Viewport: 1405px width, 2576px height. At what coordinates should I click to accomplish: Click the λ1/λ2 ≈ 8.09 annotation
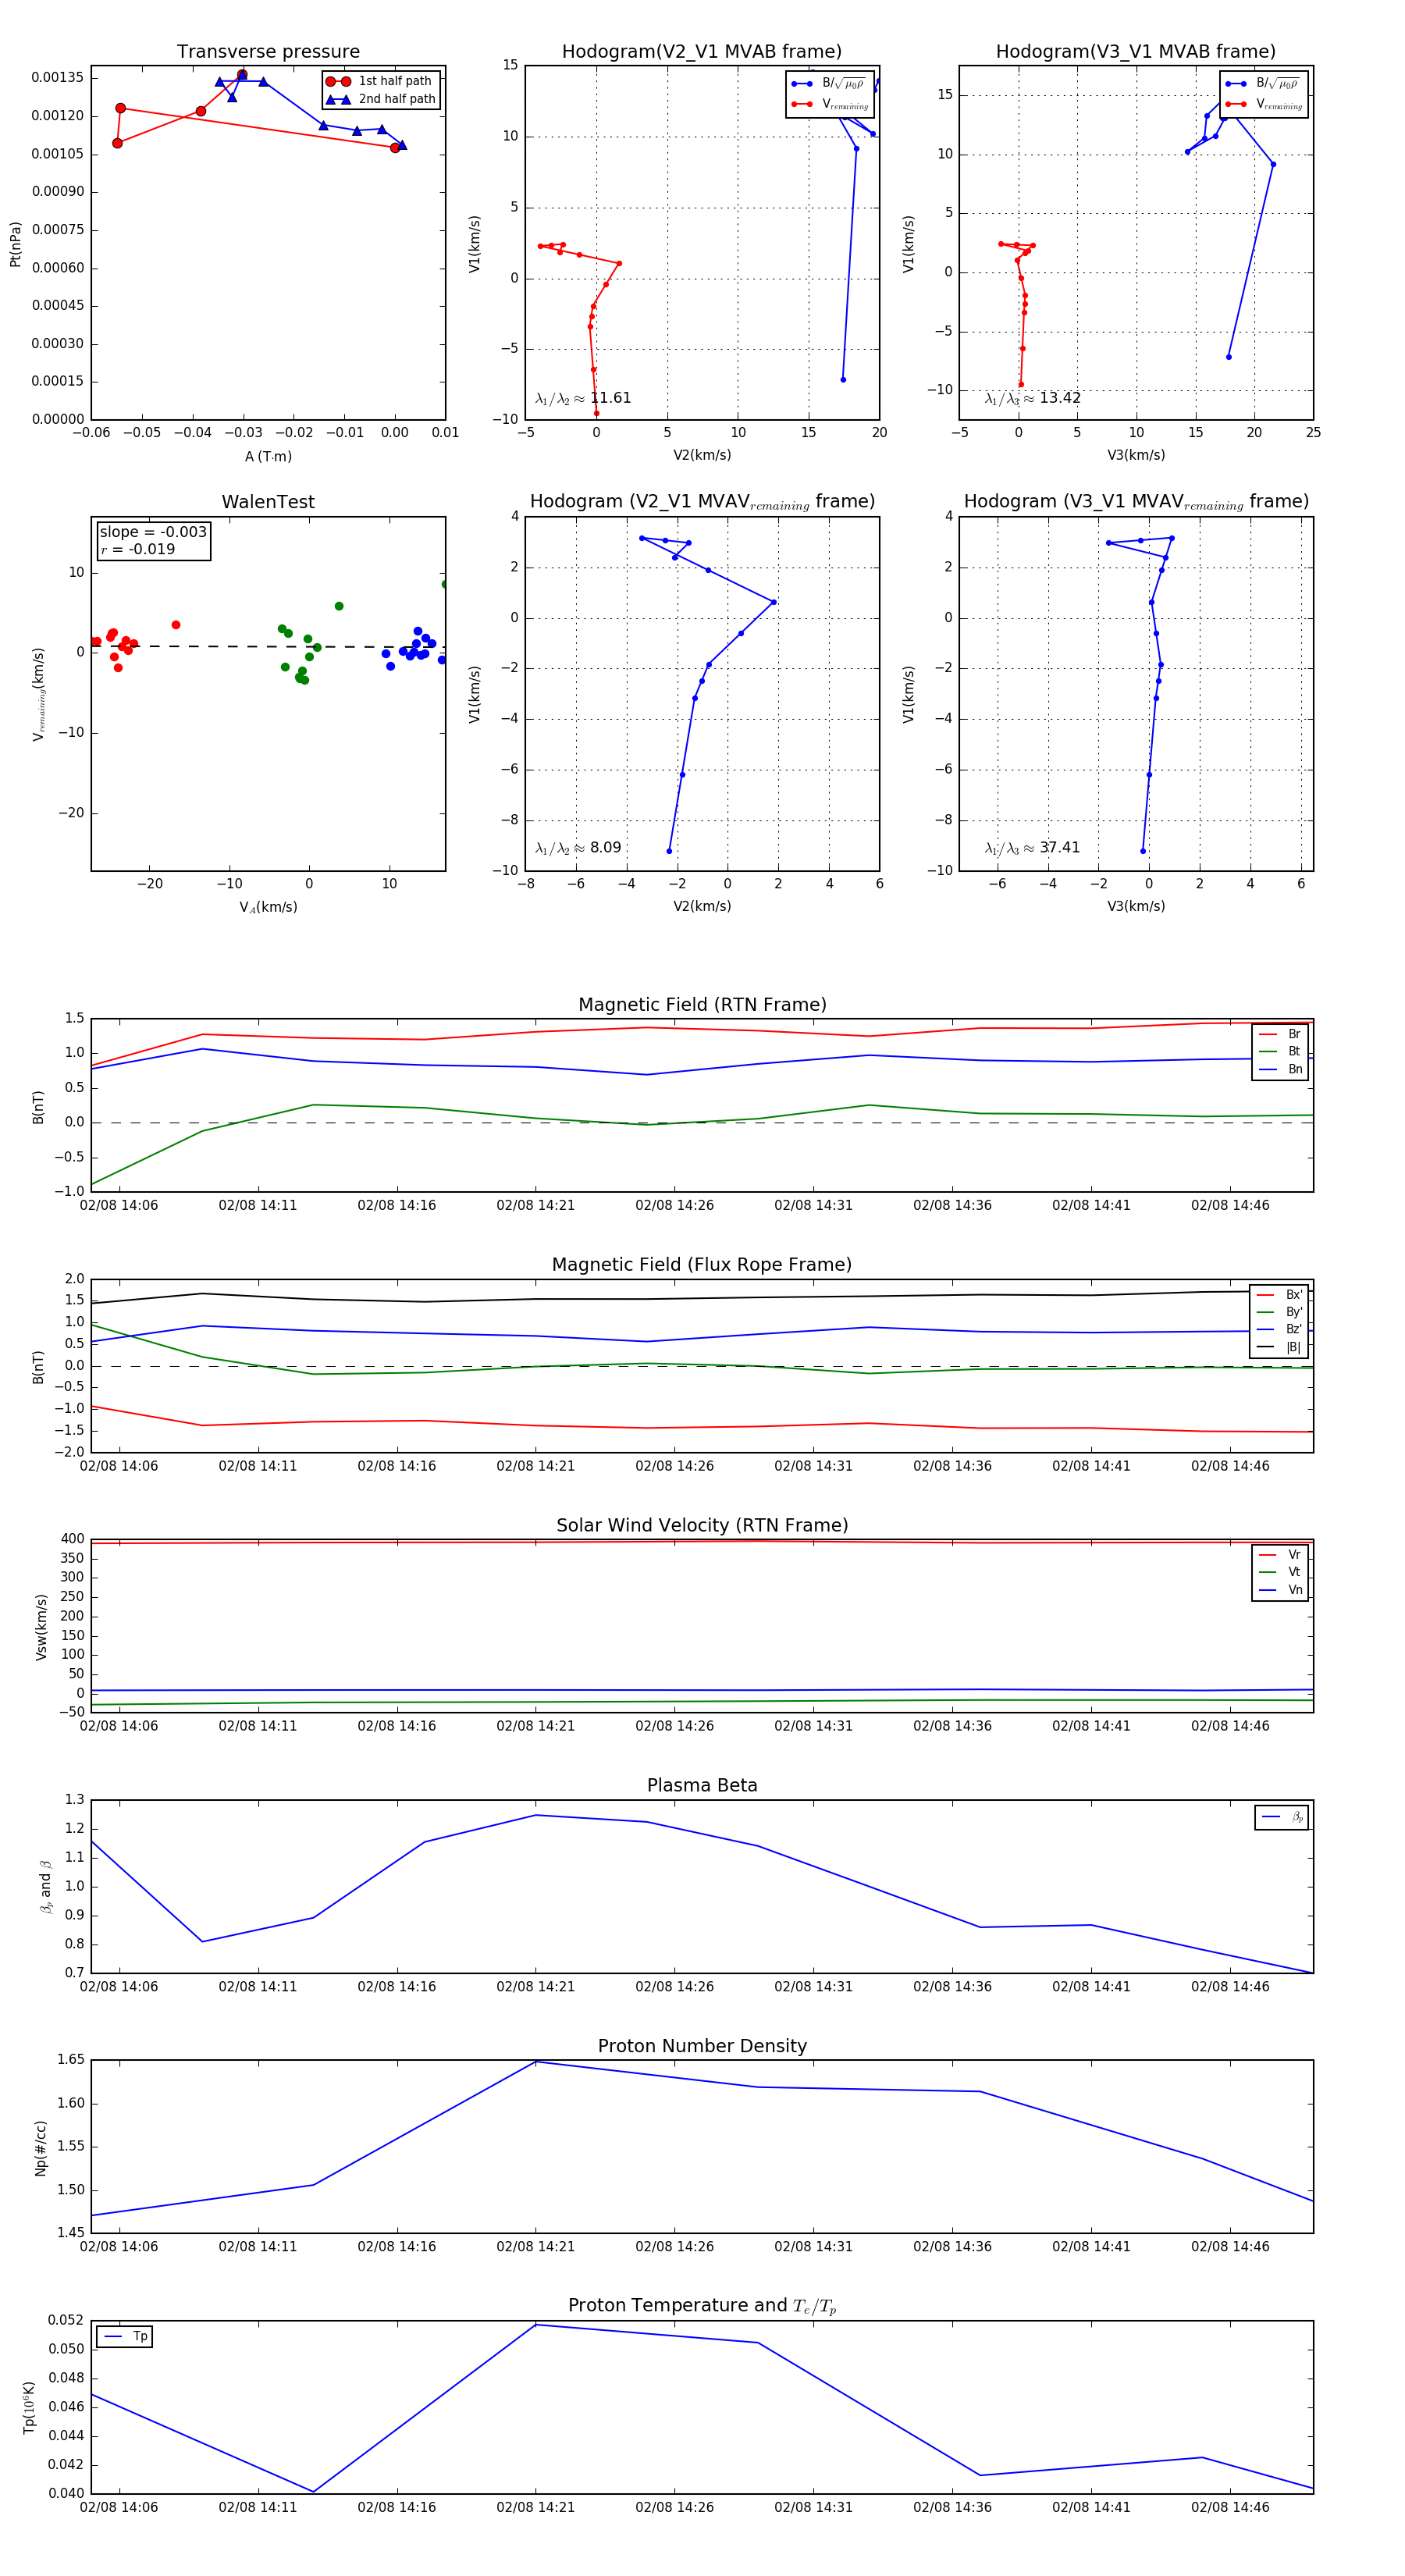tap(578, 848)
